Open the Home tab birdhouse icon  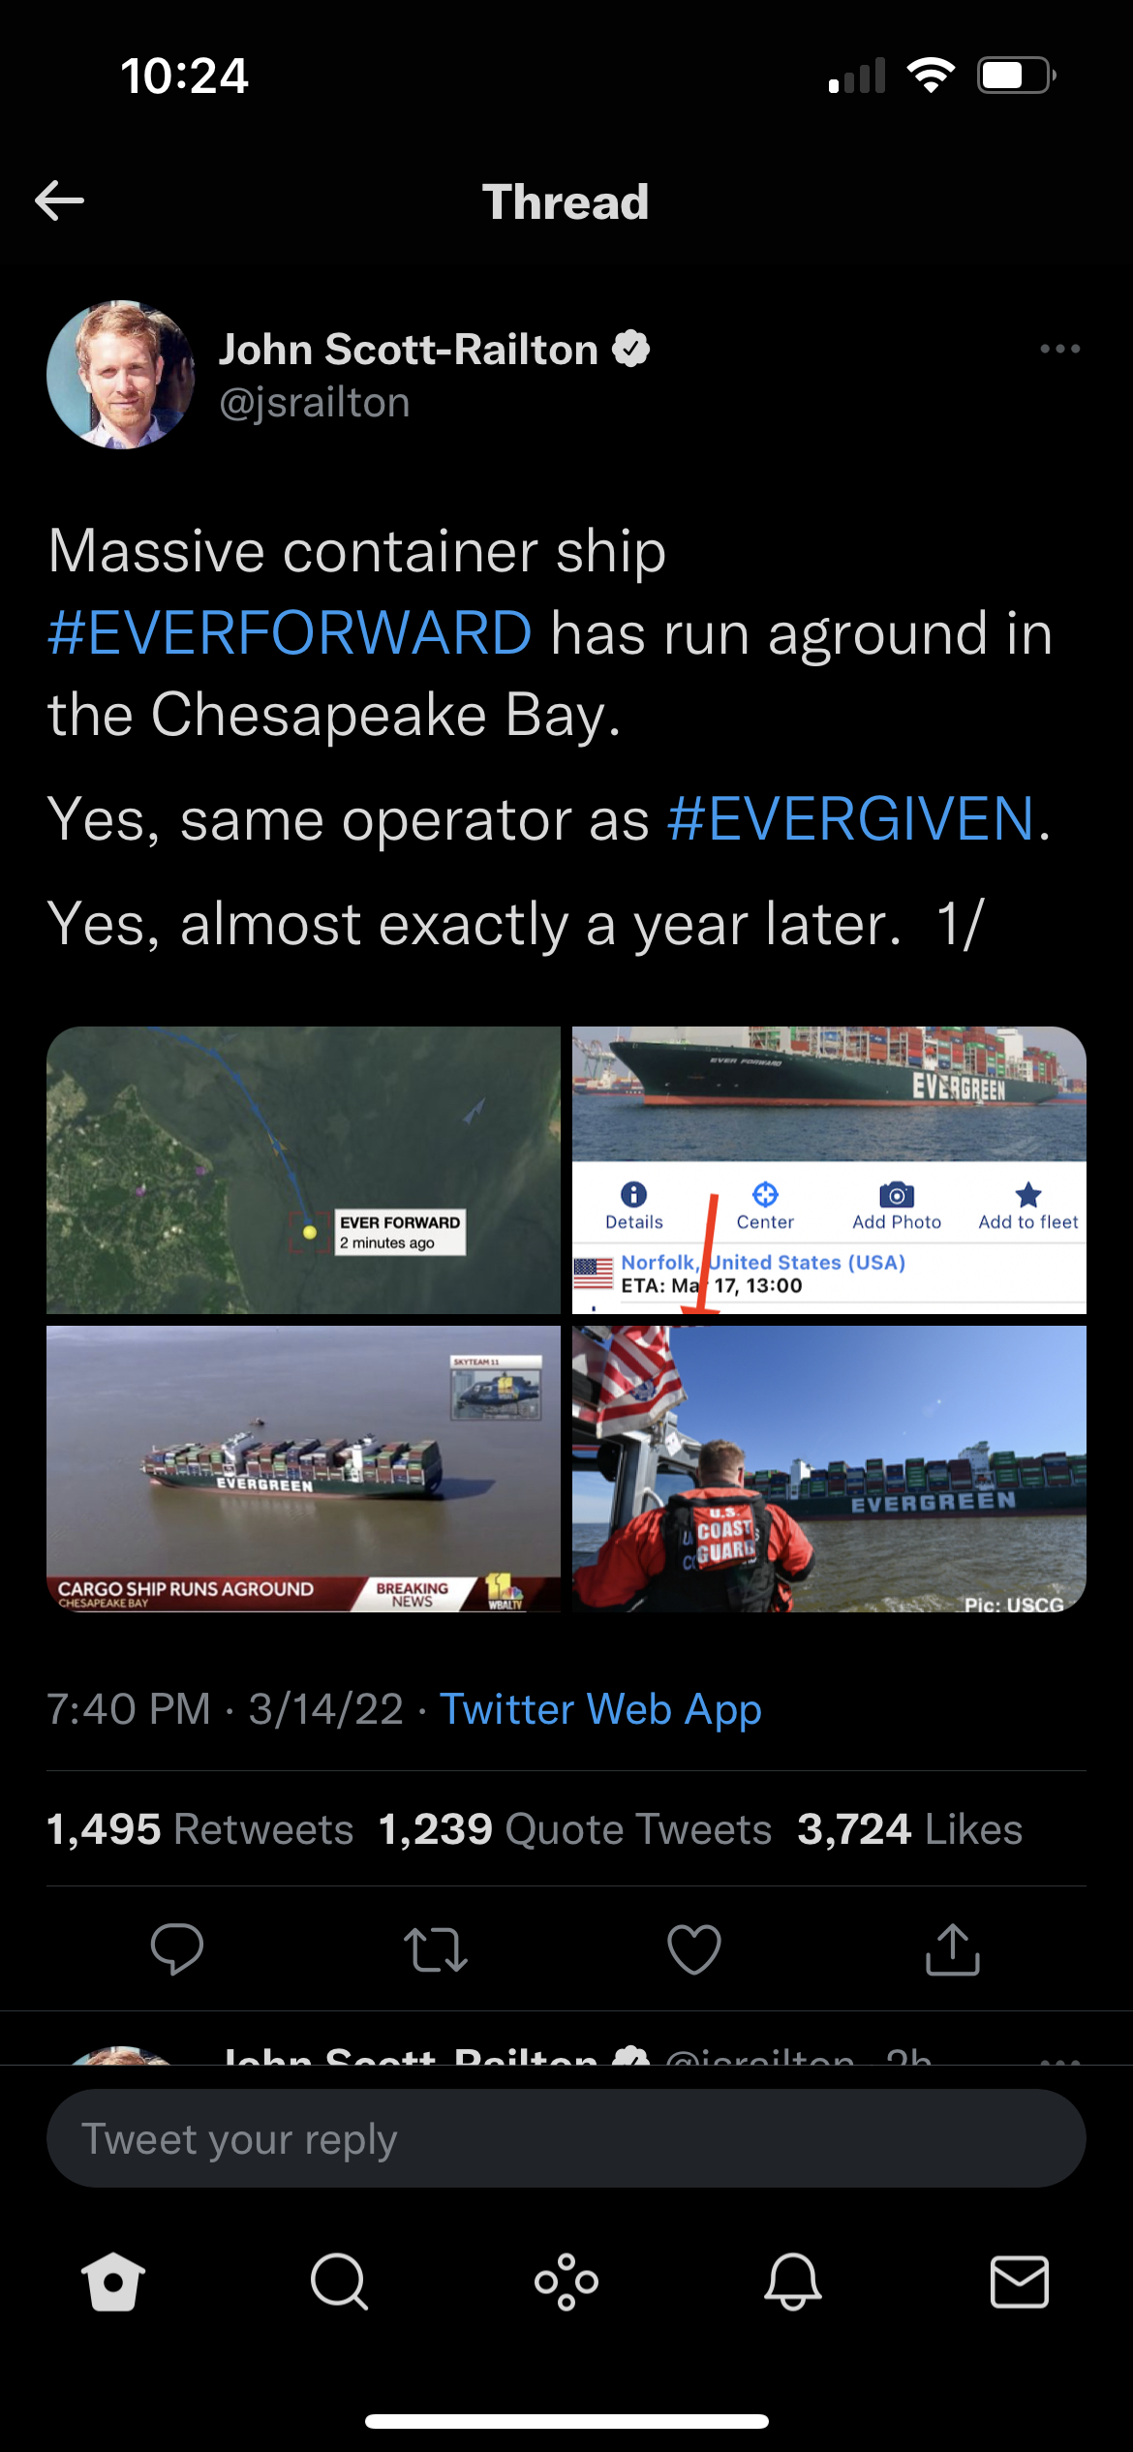113,2282
